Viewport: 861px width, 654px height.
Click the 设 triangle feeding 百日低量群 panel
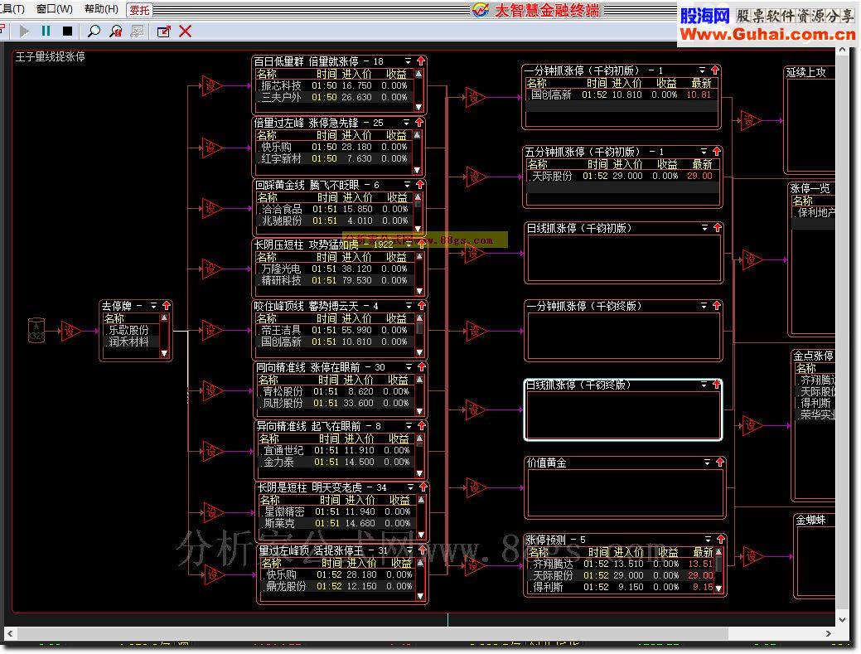[x=211, y=86]
